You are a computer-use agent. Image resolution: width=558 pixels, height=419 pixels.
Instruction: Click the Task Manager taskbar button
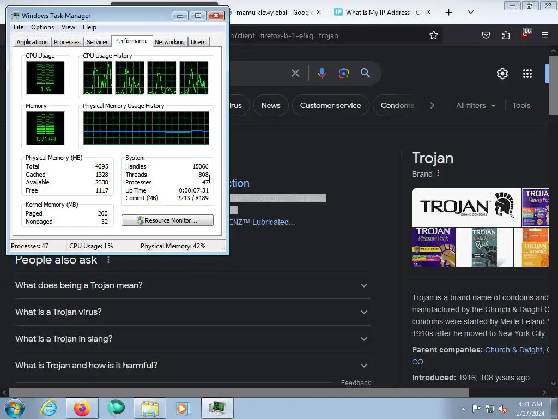pos(217,408)
